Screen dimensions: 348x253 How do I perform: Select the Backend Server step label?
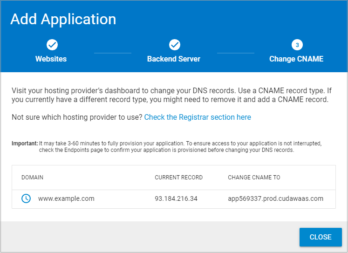point(174,59)
